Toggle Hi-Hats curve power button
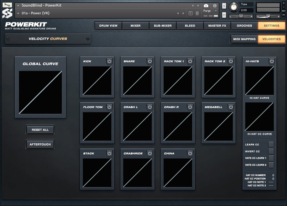 pyautogui.click(x=272, y=61)
